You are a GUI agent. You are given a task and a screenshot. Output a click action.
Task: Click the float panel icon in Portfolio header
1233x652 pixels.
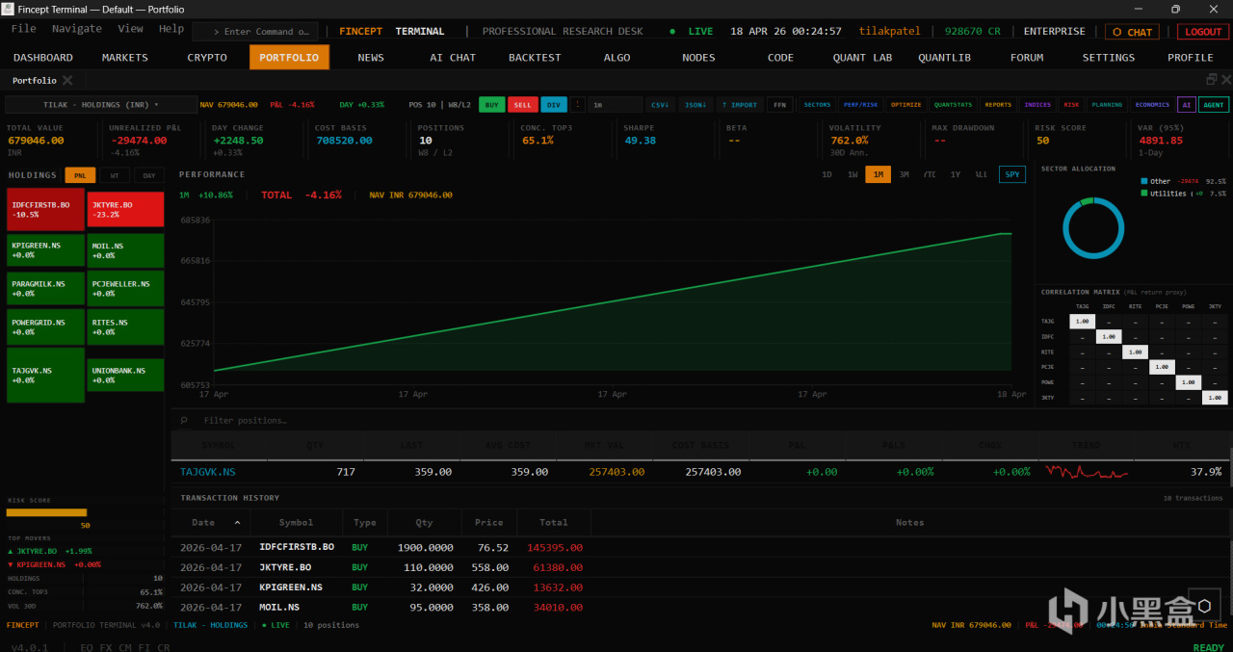click(1211, 80)
